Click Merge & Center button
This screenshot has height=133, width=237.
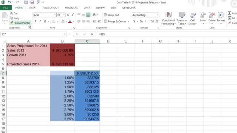pyautogui.click(x=115, y=21)
